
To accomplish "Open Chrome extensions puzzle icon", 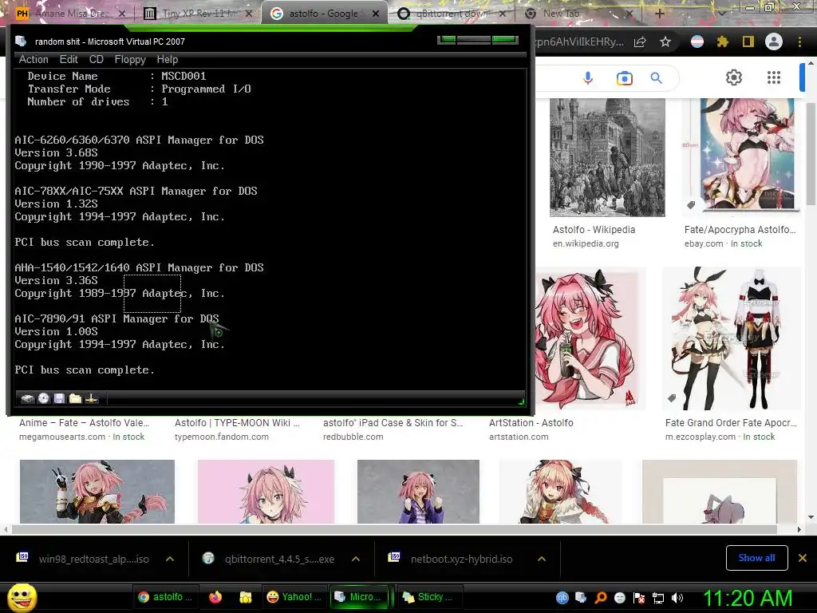I will [723, 42].
